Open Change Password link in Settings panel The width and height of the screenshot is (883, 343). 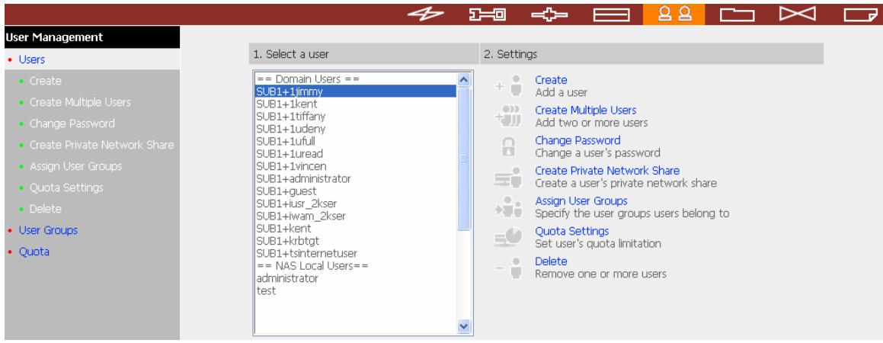pos(577,141)
